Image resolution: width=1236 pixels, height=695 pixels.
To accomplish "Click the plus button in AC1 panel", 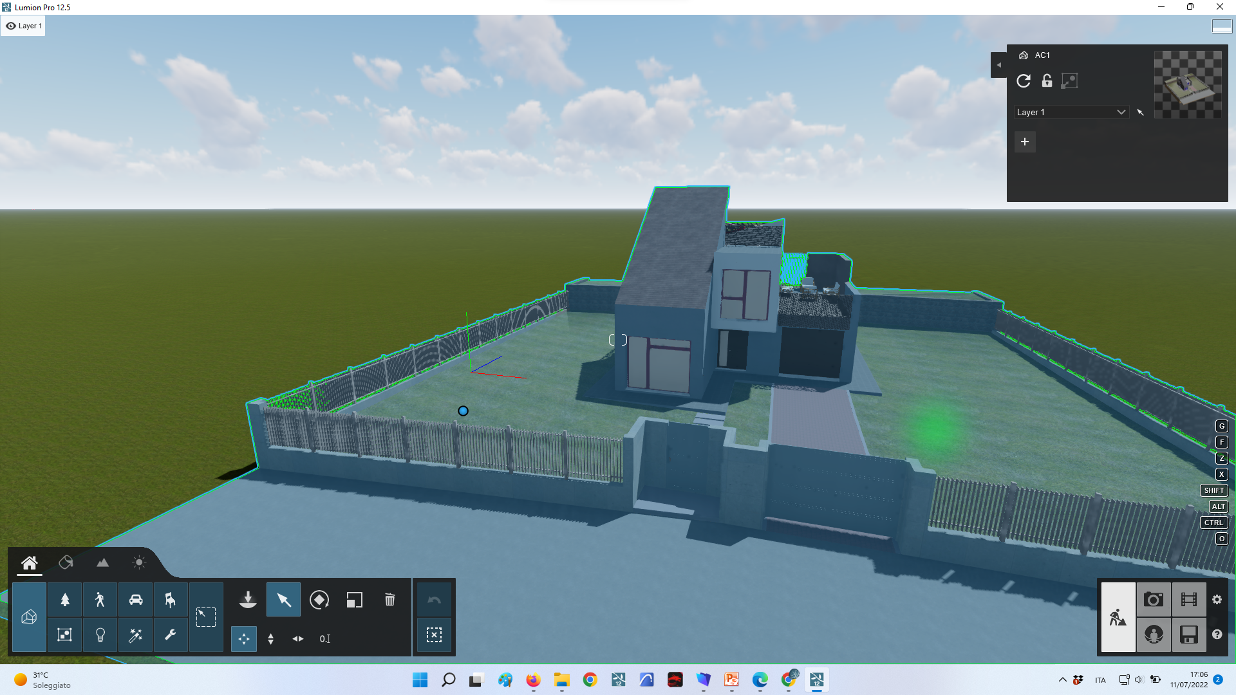I will [x=1025, y=142].
